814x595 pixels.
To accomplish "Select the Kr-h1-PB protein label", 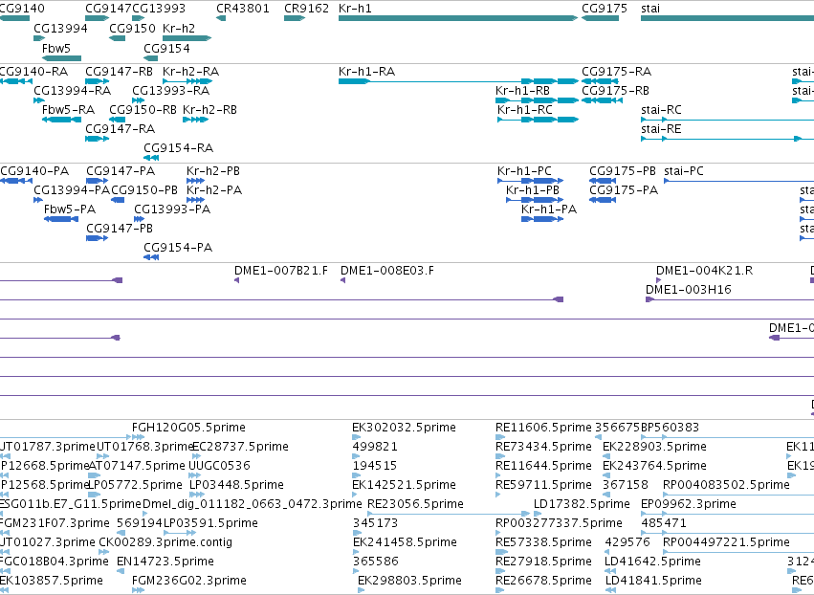I will [x=533, y=190].
